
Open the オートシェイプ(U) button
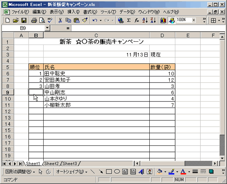72,172
